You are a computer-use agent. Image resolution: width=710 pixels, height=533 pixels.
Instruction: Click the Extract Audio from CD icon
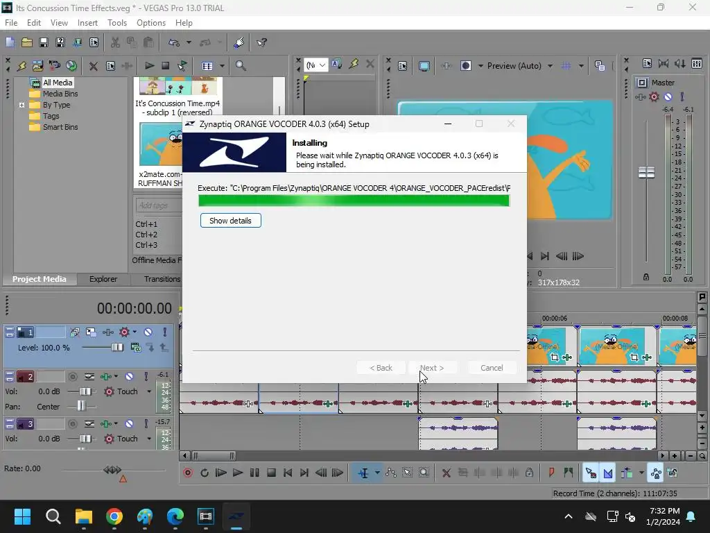[71, 66]
